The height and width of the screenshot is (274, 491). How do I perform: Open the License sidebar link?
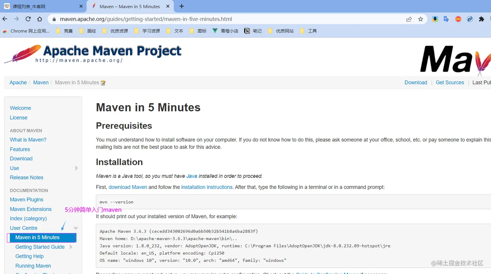coord(19,118)
